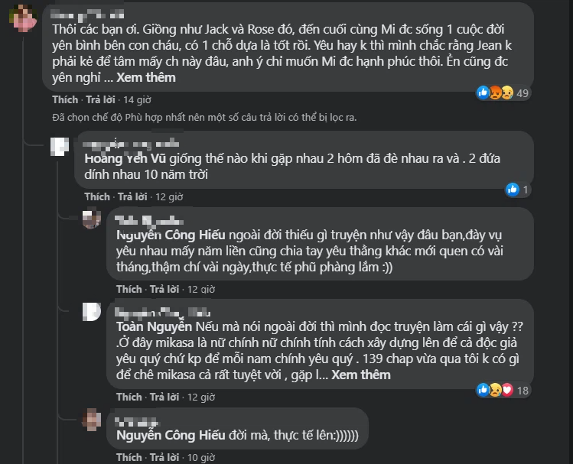Expand "Xem thêm" in the mikasa comment
This screenshot has width=573, height=464.
click(361, 375)
